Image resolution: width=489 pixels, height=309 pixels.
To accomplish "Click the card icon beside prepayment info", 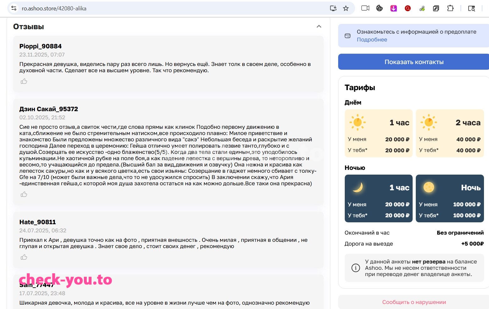I will click(x=348, y=36).
